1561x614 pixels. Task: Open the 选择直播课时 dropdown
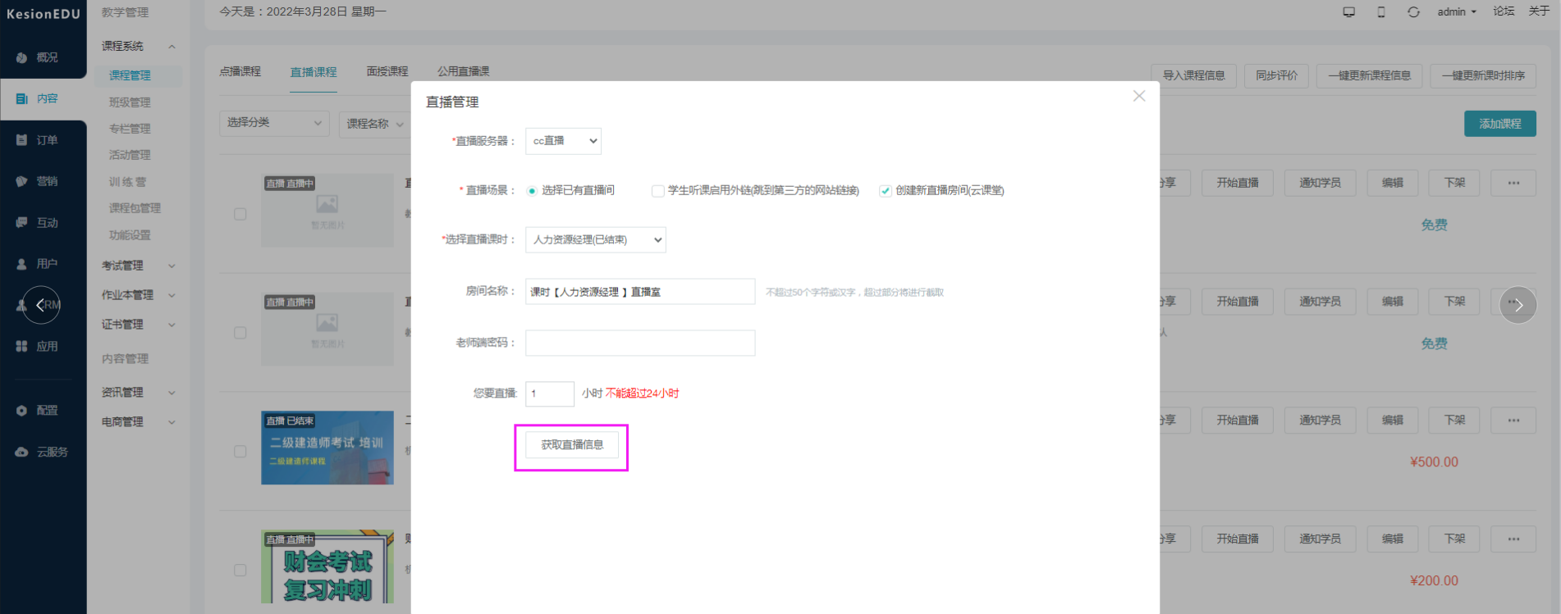(x=595, y=240)
